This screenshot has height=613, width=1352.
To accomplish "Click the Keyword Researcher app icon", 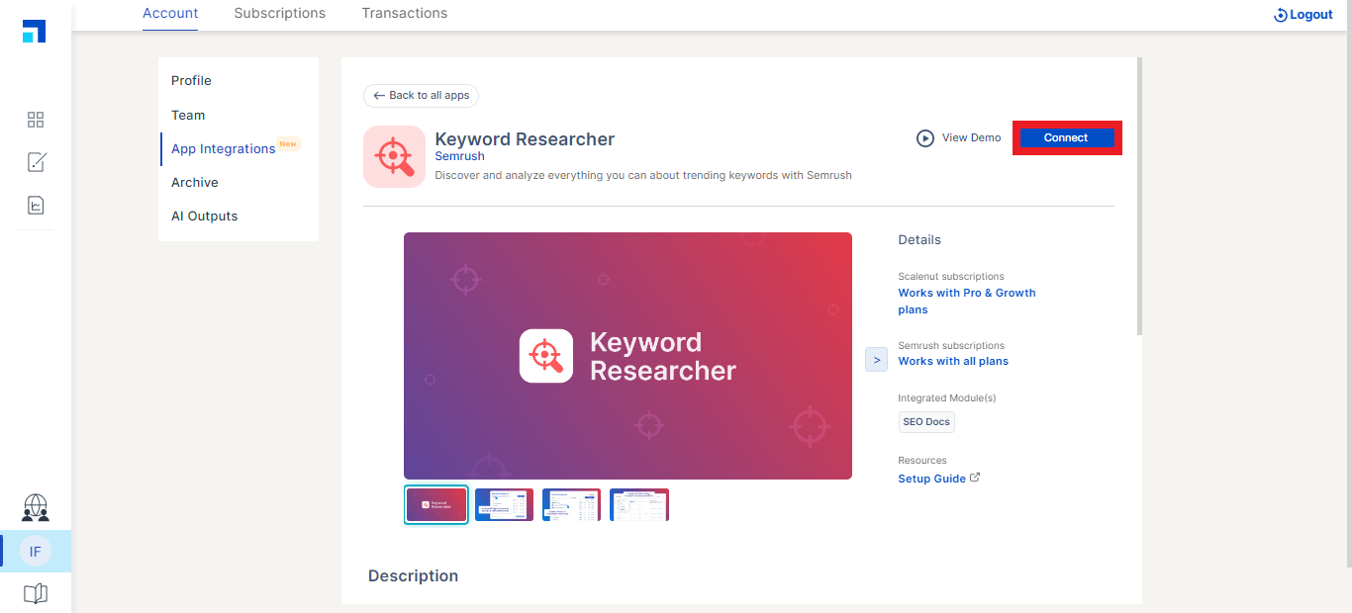I will 394,156.
